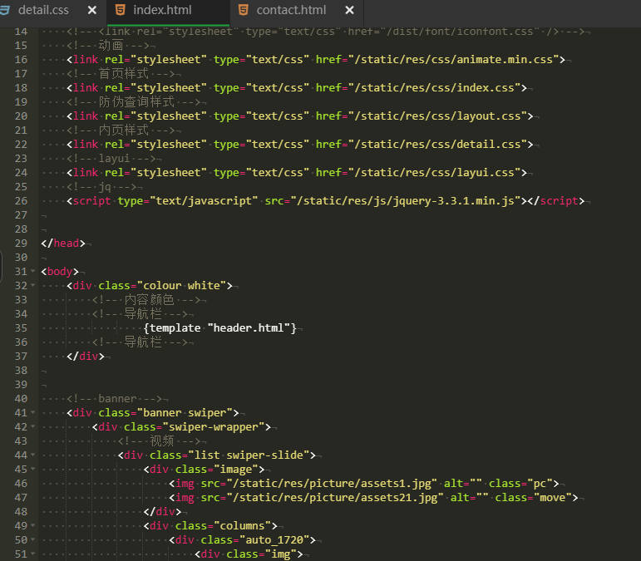
Task: Click line number 38 in the gutter
Action: [21, 371]
